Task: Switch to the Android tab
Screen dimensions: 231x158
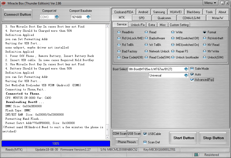Action: [143, 12]
